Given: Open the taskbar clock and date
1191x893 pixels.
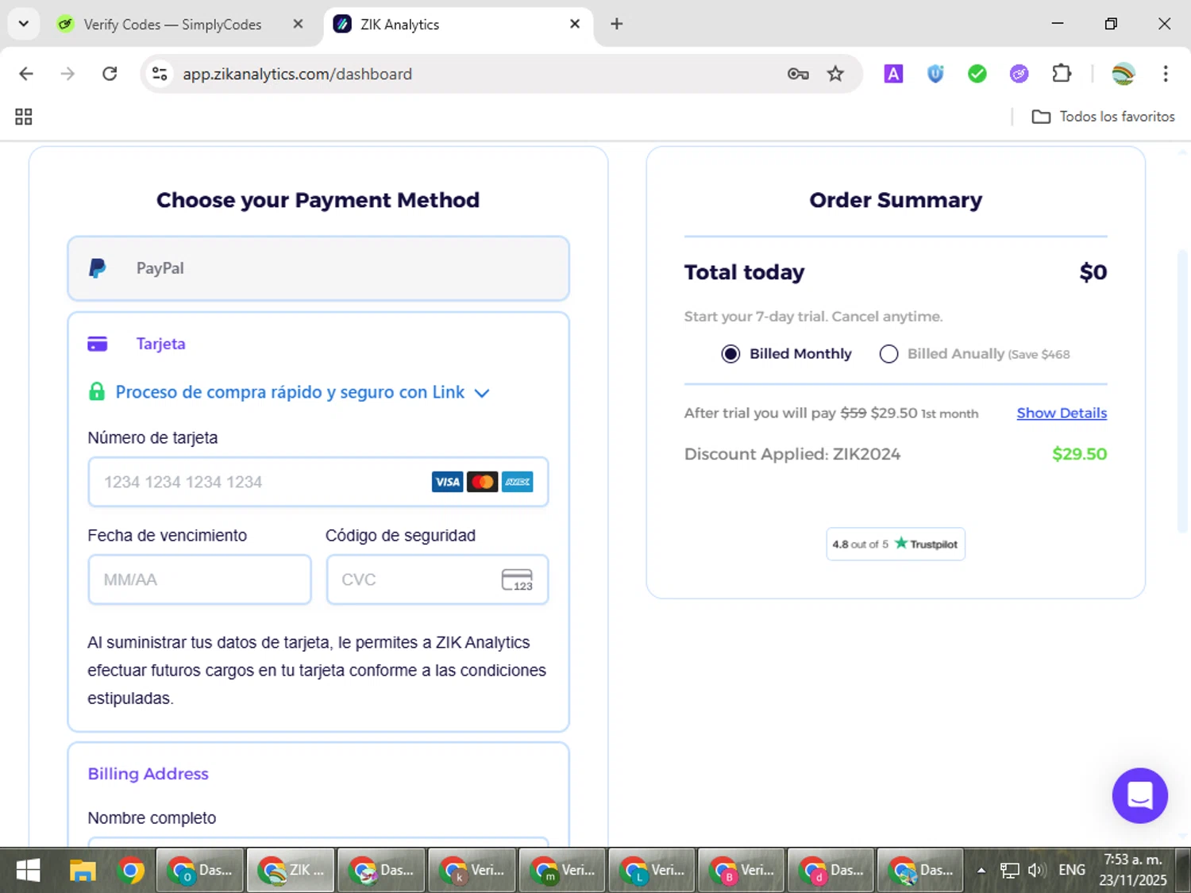Looking at the screenshot, I should [1133, 871].
